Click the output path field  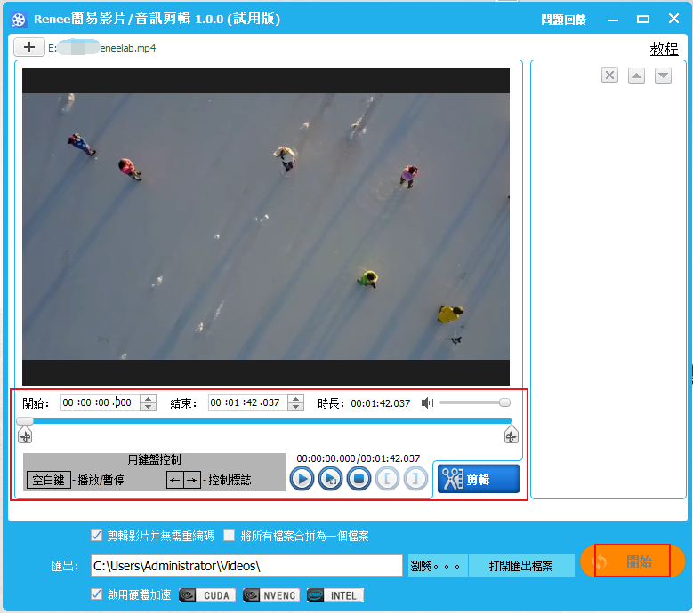[x=246, y=566]
